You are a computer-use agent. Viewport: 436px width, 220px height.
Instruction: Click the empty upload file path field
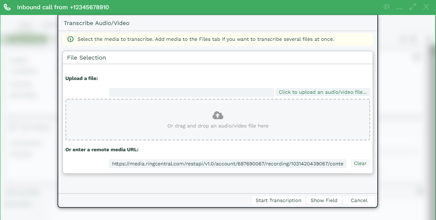pyautogui.click(x=191, y=92)
